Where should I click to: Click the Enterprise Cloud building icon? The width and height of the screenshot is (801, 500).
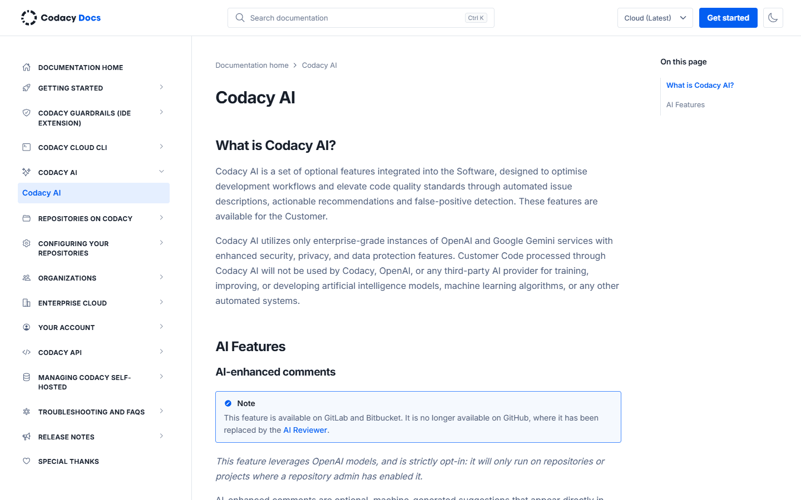click(x=26, y=303)
